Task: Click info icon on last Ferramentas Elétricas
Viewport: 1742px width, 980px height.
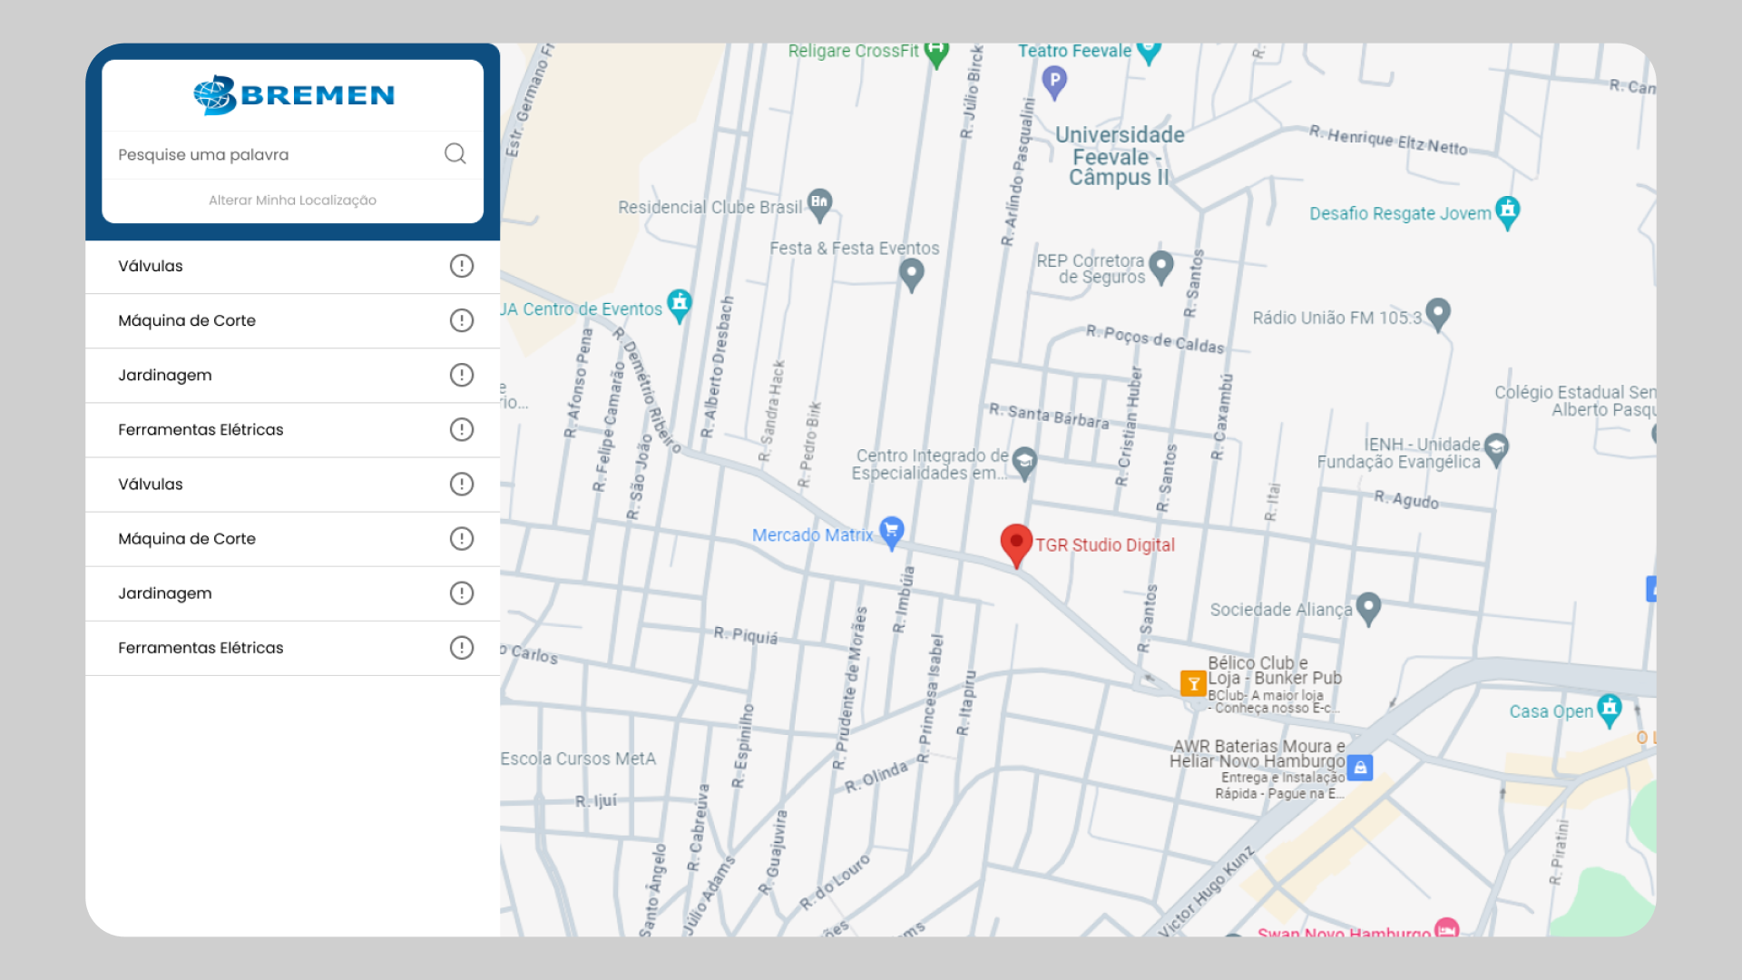Action: [x=462, y=647]
